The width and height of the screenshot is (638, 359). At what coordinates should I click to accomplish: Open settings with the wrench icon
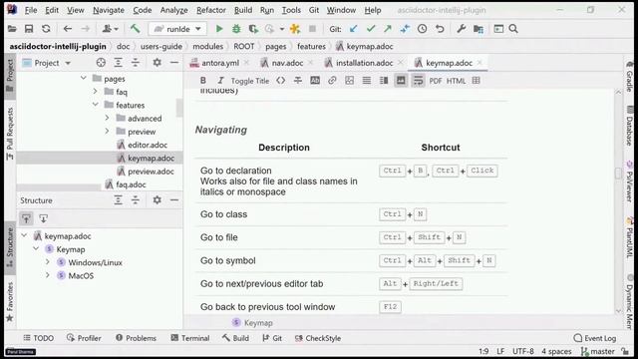pyautogui.click(x=461, y=29)
